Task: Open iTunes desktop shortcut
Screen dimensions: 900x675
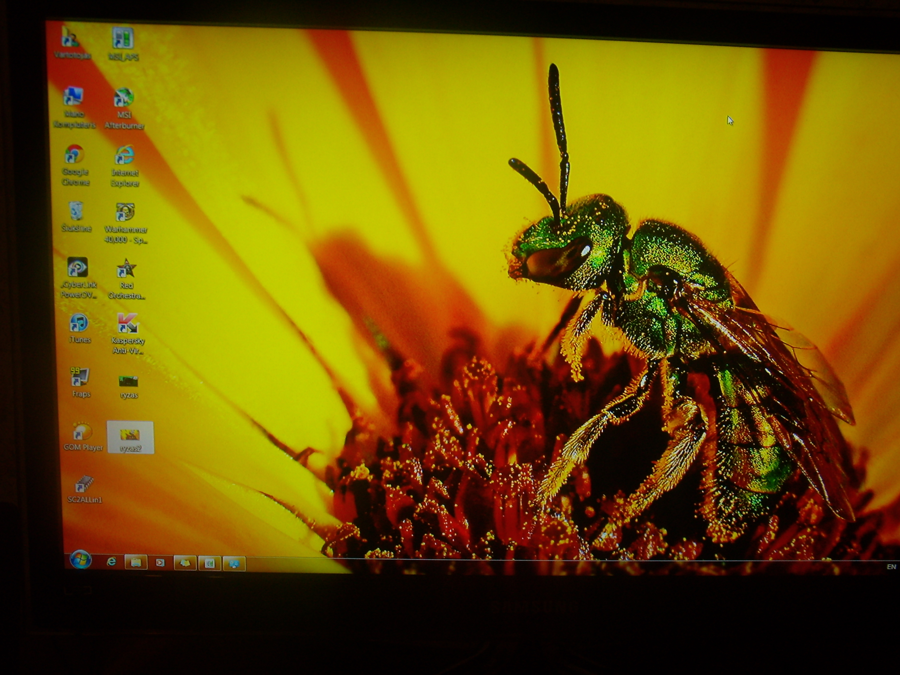Action: [79, 328]
